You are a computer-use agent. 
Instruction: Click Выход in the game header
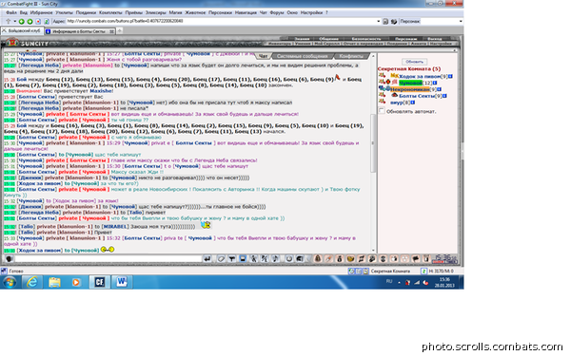[435, 39]
